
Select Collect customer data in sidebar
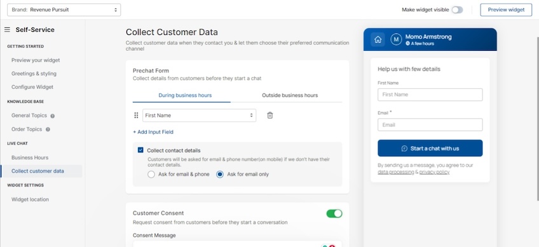pos(41,171)
